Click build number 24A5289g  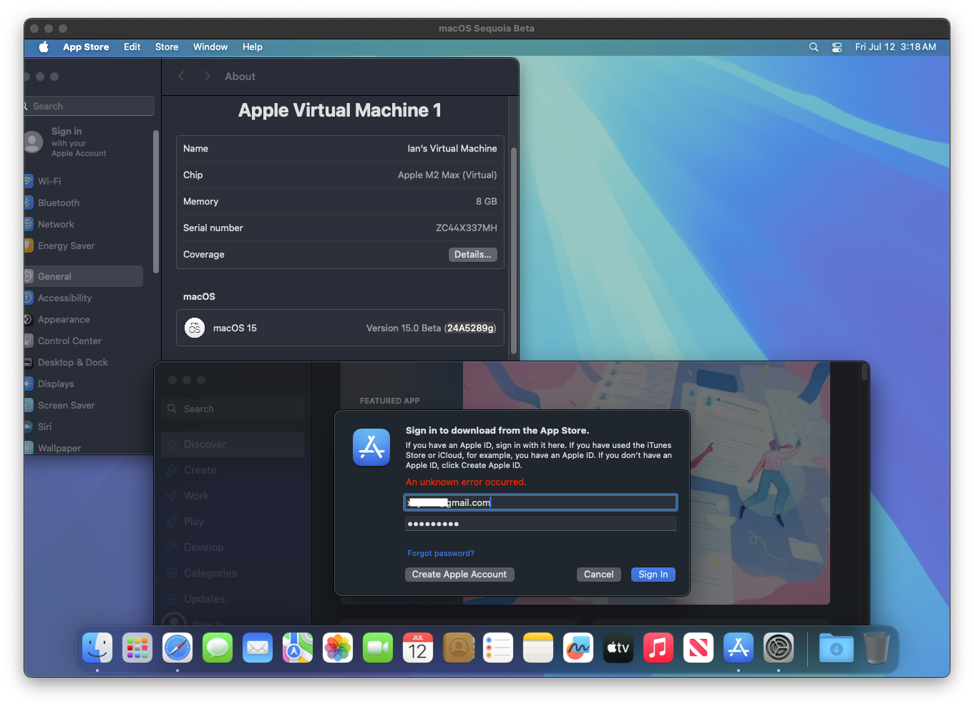tap(471, 328)
